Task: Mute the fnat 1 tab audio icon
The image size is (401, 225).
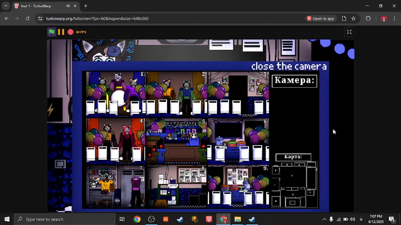Action: [68, 6]
